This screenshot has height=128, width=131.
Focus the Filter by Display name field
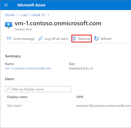(x=38, y=89)
